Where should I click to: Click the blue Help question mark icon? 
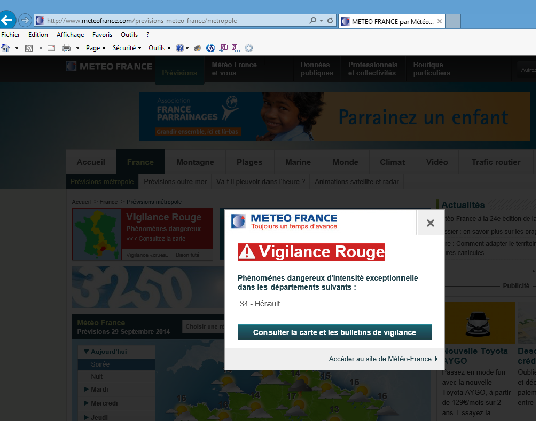pos(180,48)
